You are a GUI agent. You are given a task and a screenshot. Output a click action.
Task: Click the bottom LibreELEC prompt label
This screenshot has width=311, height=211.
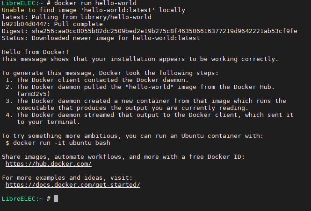(x=22, y=198)
